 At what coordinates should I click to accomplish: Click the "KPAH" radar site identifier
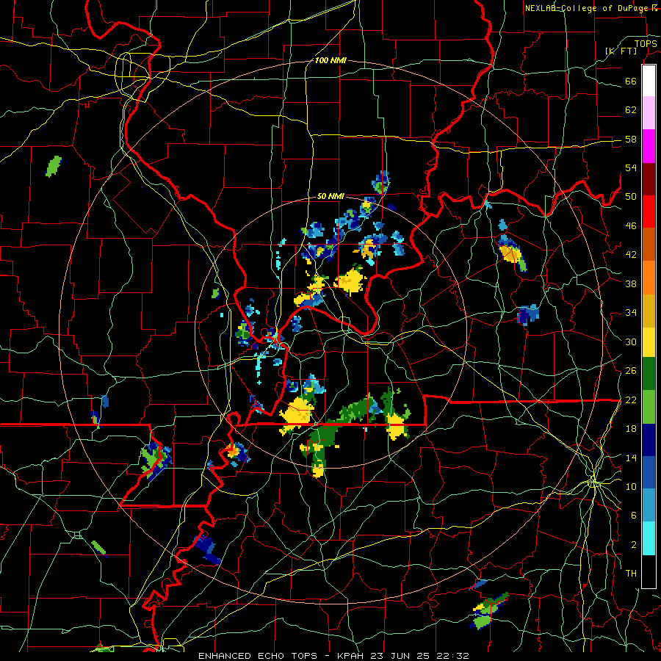pyautogui.click(x=352, y=656)
